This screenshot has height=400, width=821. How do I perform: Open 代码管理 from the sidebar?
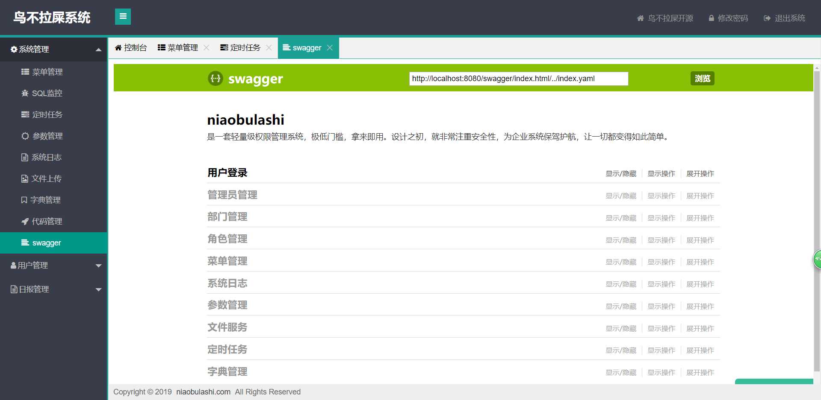click(53, 221)
